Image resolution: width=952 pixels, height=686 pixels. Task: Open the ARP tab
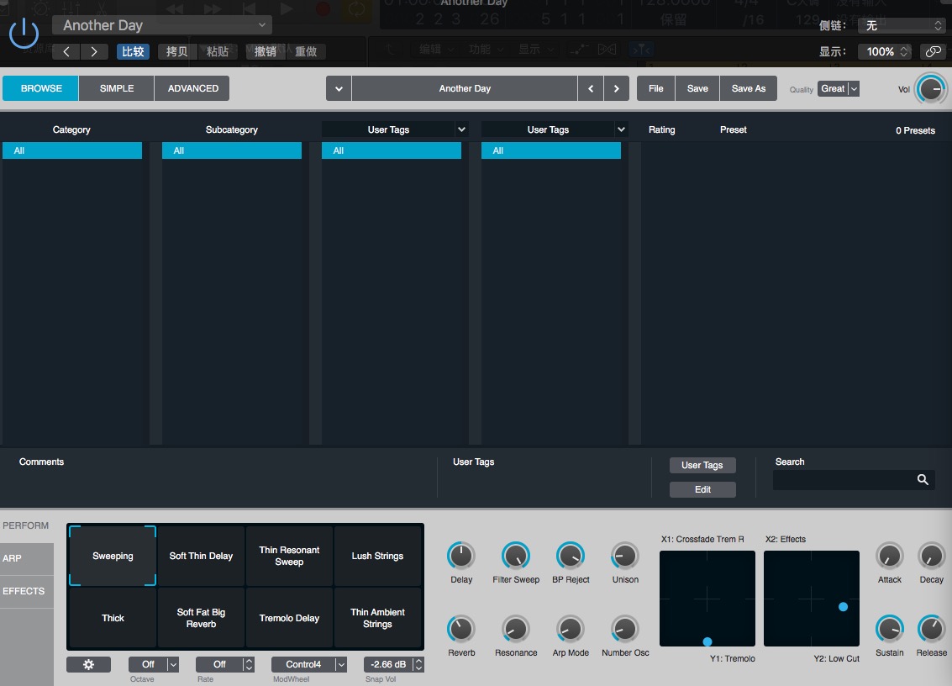(26, 557)
